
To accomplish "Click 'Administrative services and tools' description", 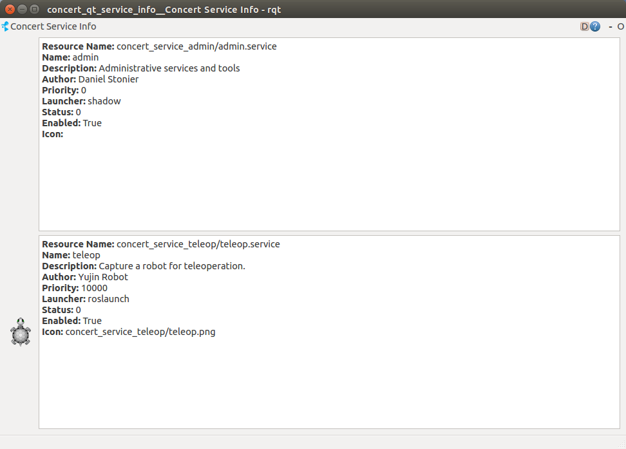I will click(x=169, y=68).
